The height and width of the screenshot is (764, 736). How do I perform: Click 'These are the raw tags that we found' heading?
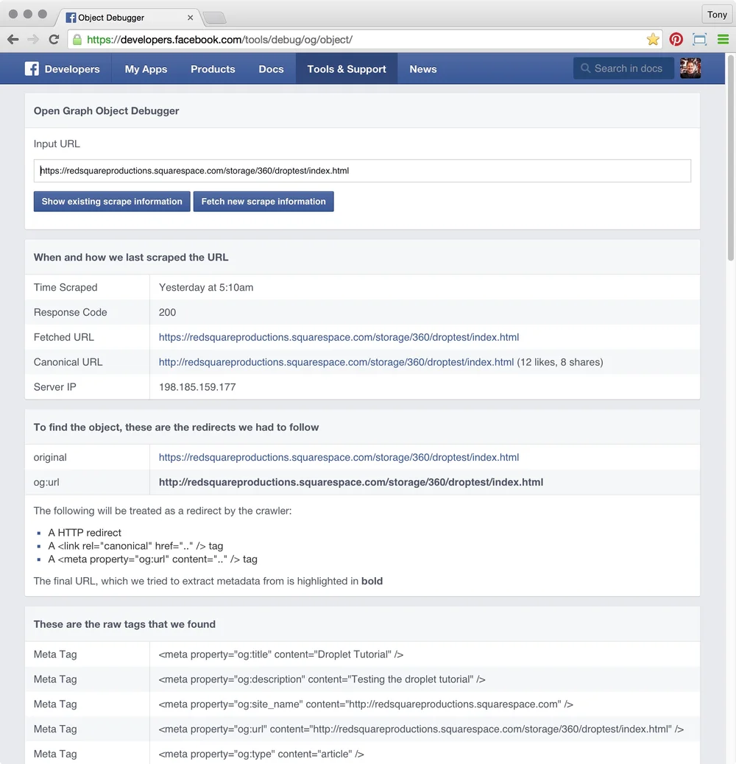click(124, 624)
